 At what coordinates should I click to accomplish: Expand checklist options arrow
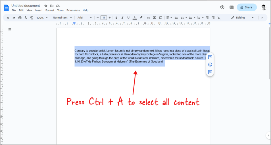(x=186, y=18)
